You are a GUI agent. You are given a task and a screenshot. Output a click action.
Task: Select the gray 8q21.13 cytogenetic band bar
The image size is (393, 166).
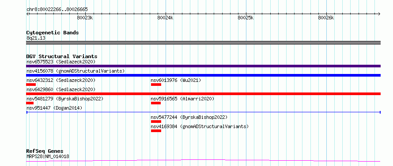pos(203,43)
